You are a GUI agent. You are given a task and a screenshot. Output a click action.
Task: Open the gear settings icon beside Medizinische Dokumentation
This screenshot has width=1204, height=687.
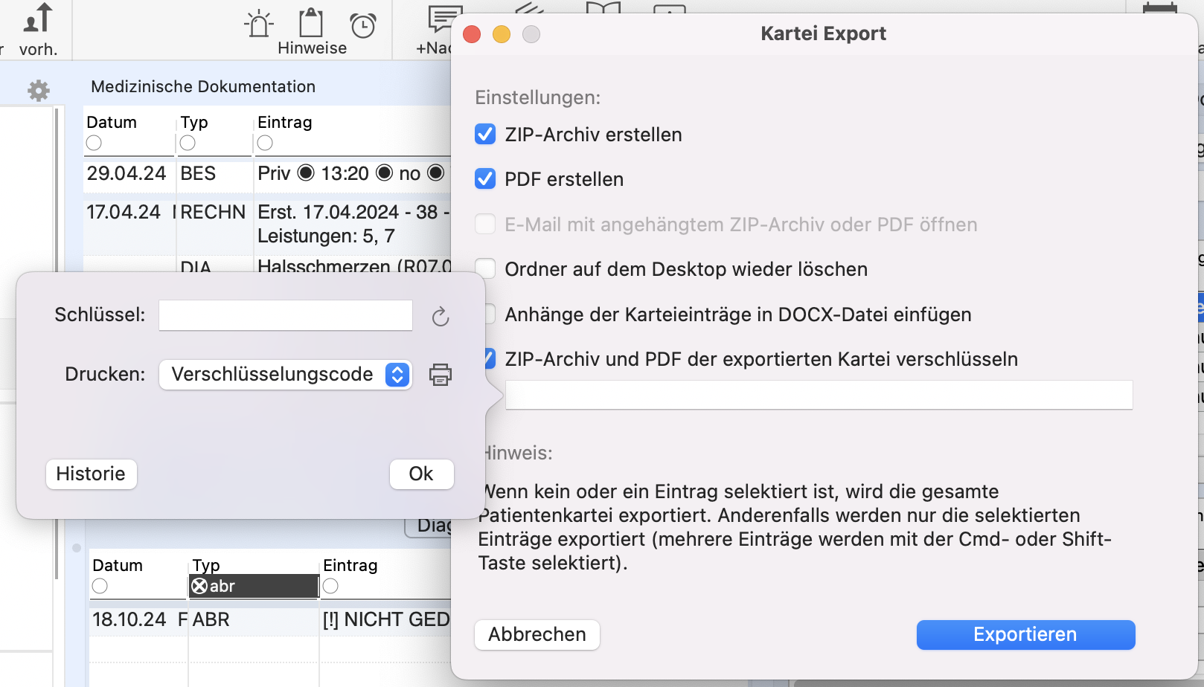pyautogui.click(x=39, y=91)
